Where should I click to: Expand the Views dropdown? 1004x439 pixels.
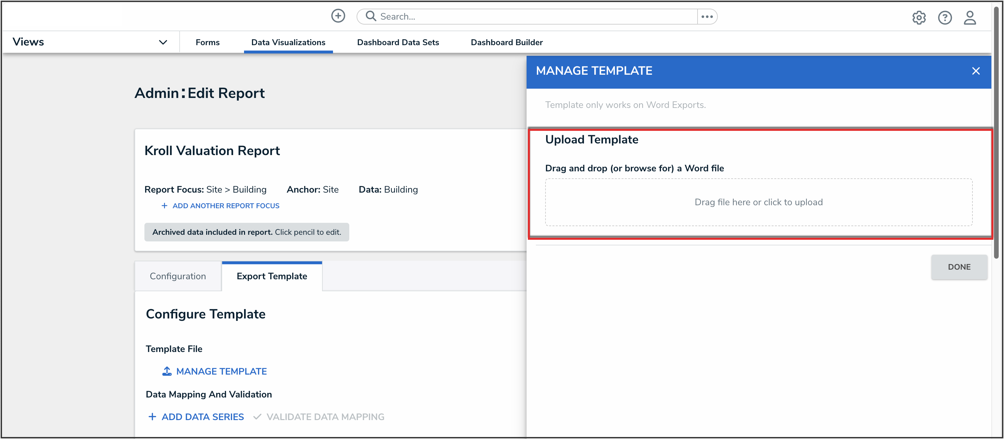163,42
